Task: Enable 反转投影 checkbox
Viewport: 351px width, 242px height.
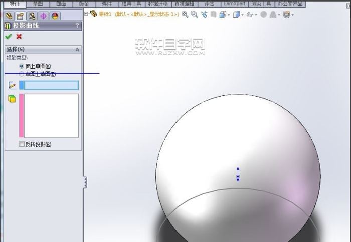Action: 22,144
